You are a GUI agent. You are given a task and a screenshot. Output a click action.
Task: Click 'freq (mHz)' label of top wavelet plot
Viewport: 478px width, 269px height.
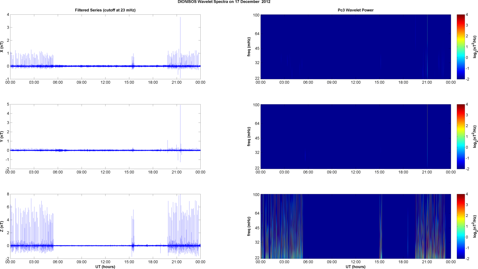(249, 47)
